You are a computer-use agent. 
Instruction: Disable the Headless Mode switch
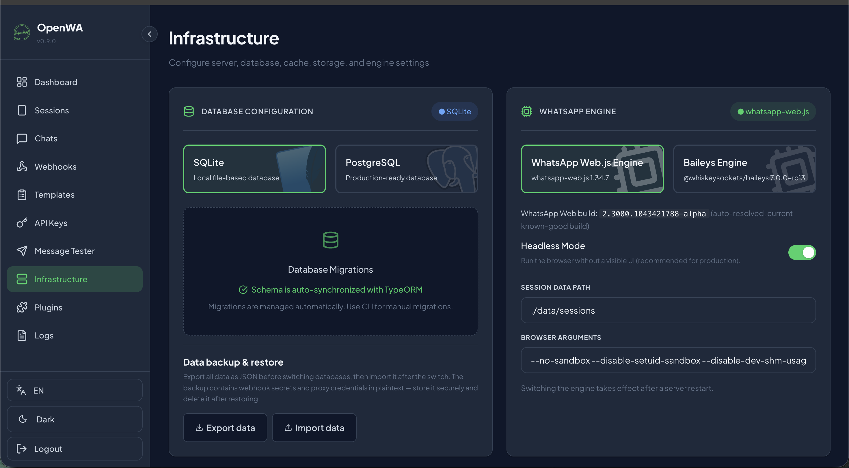coord(802,252)
